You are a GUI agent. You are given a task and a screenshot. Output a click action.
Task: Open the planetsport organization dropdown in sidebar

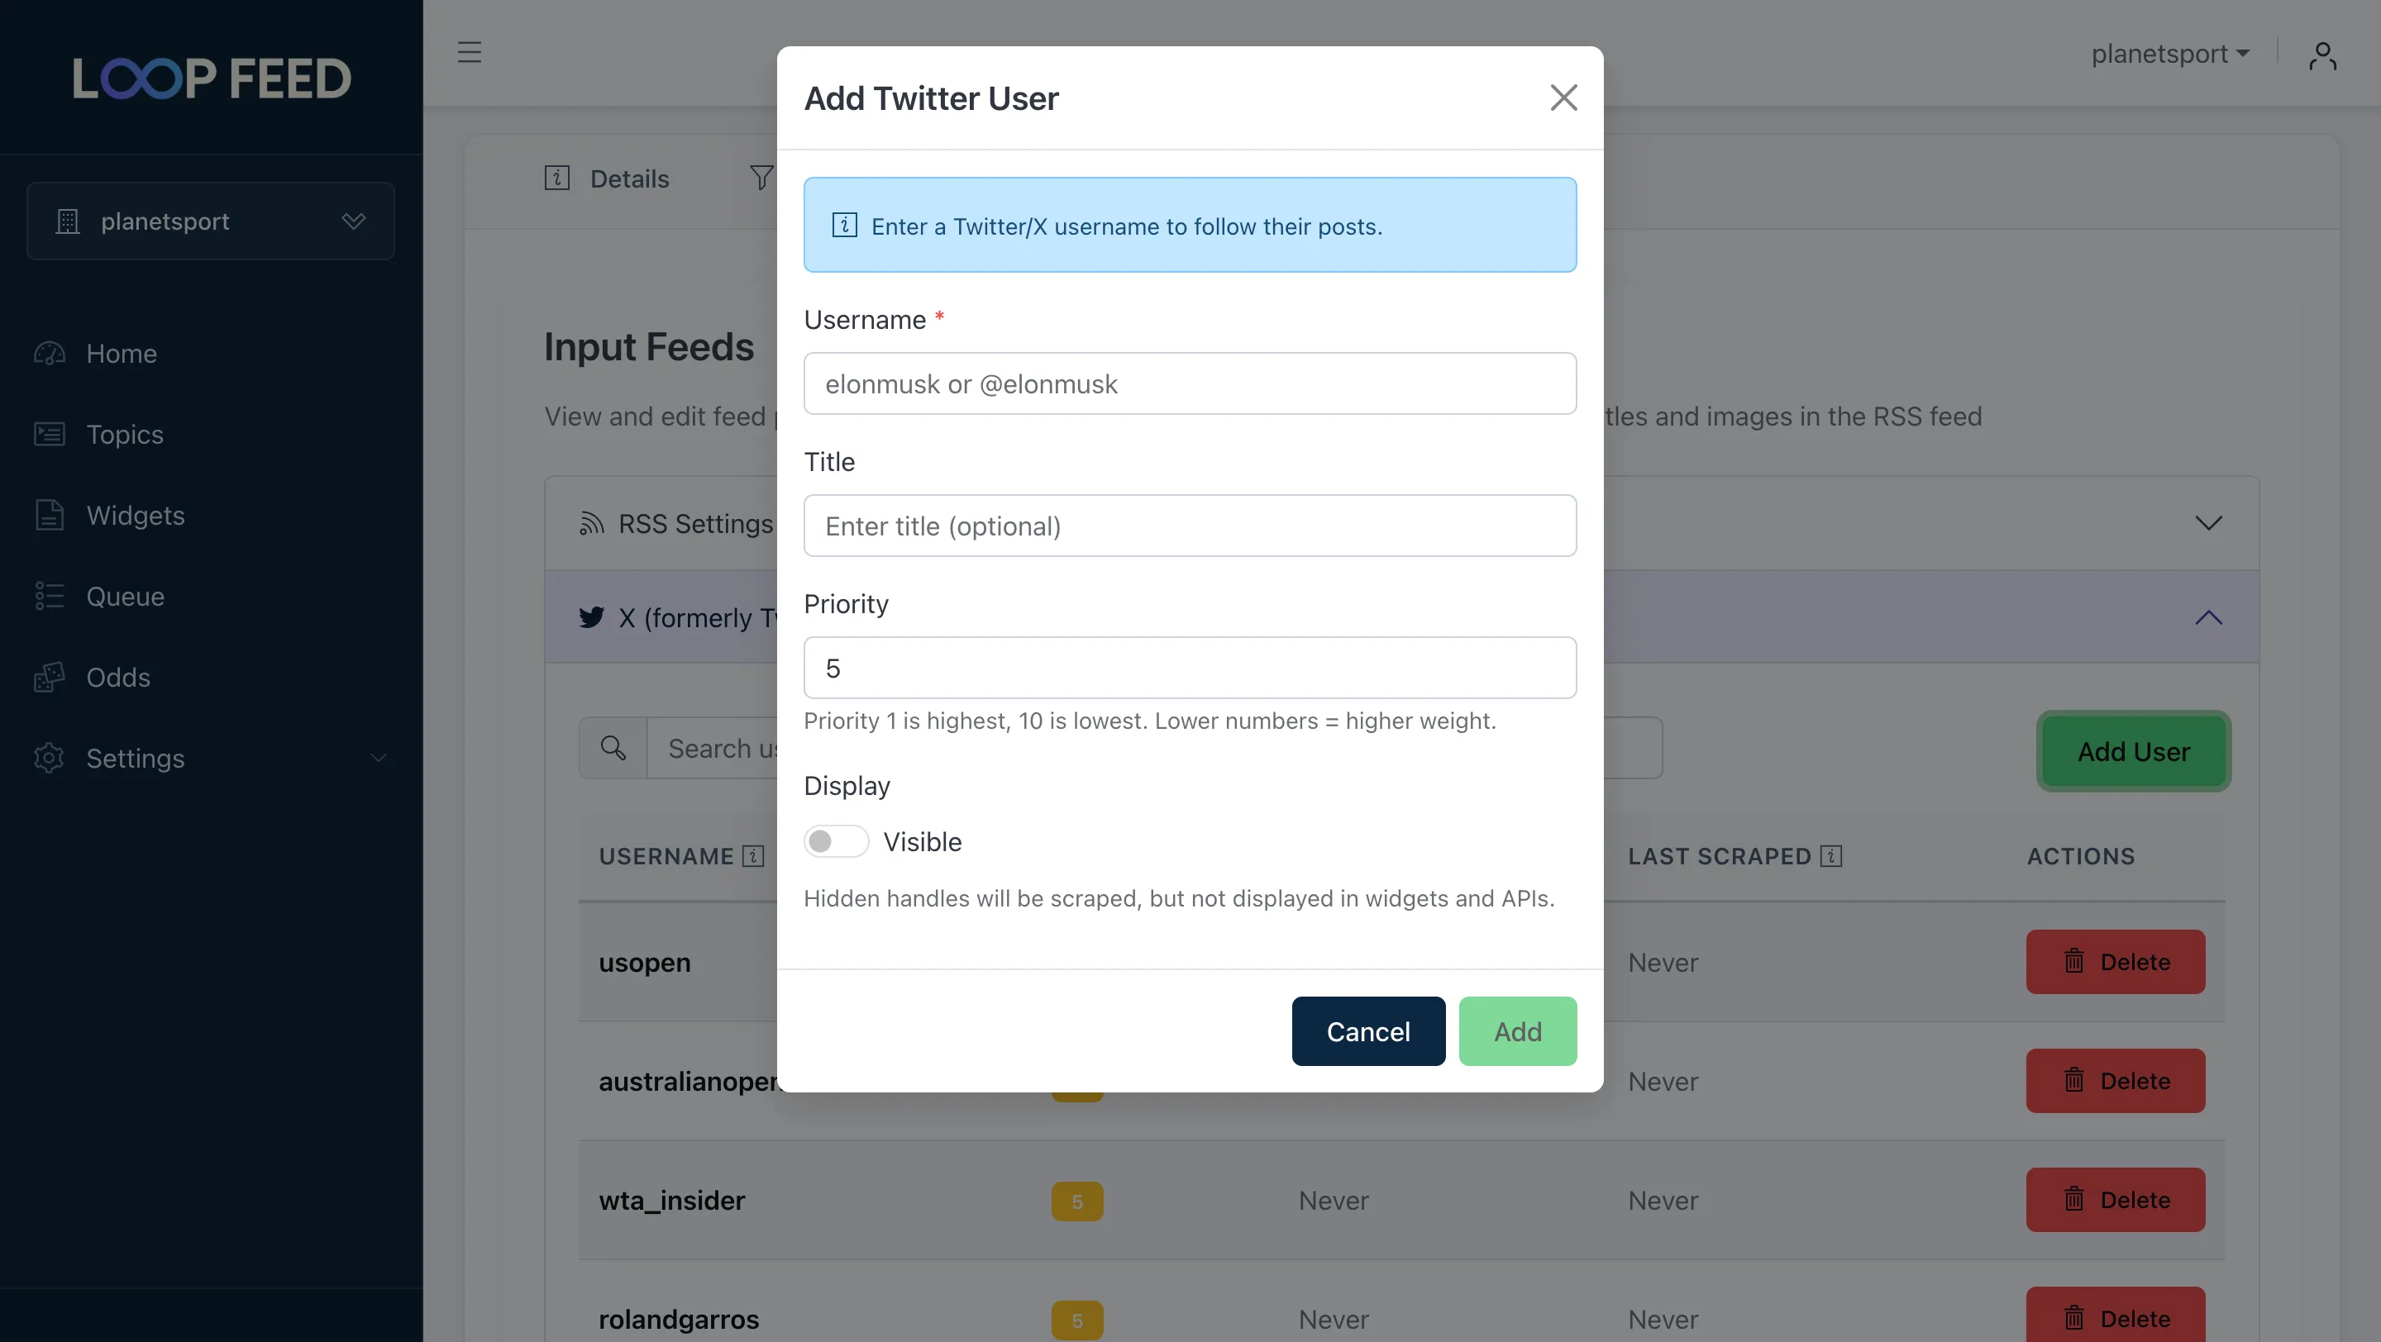[x=211, y=221]
